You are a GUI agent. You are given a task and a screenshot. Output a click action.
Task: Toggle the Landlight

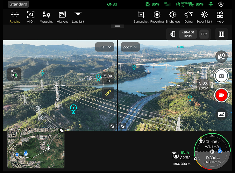78,17
